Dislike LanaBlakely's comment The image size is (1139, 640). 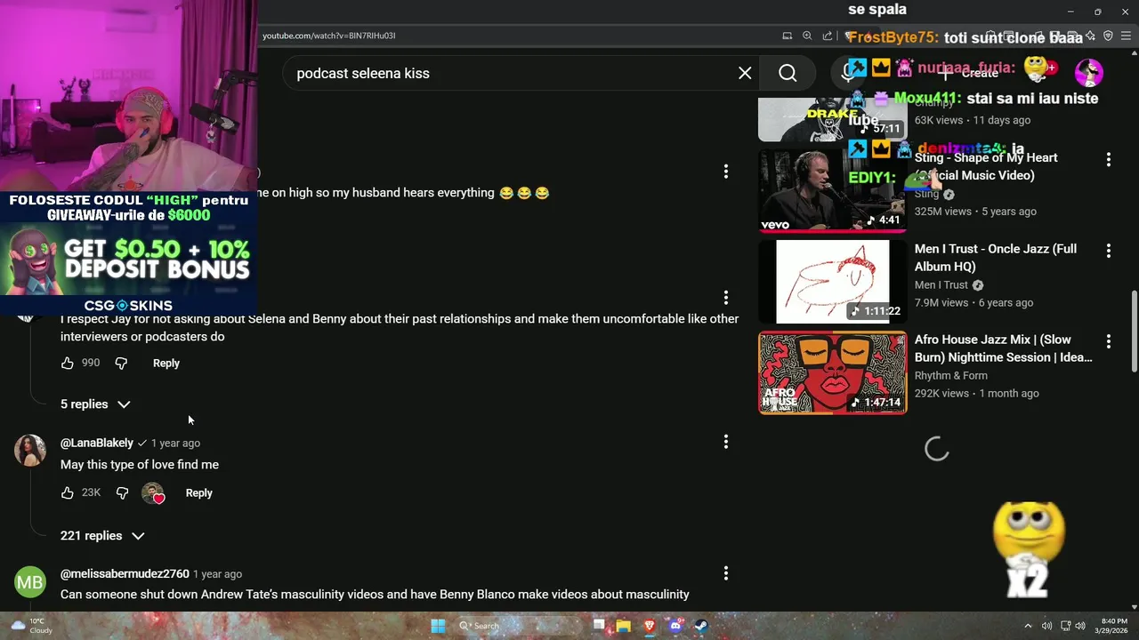(122, 492)
